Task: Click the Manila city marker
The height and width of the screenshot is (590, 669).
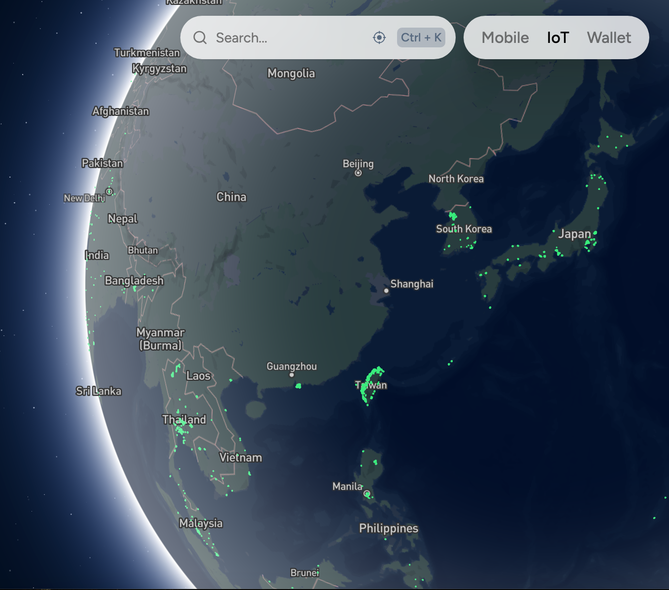Action: point(367,493)
